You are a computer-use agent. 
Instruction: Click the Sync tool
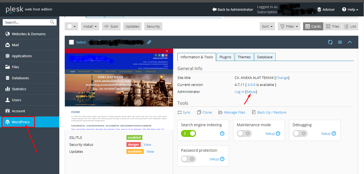pos(184,112)
